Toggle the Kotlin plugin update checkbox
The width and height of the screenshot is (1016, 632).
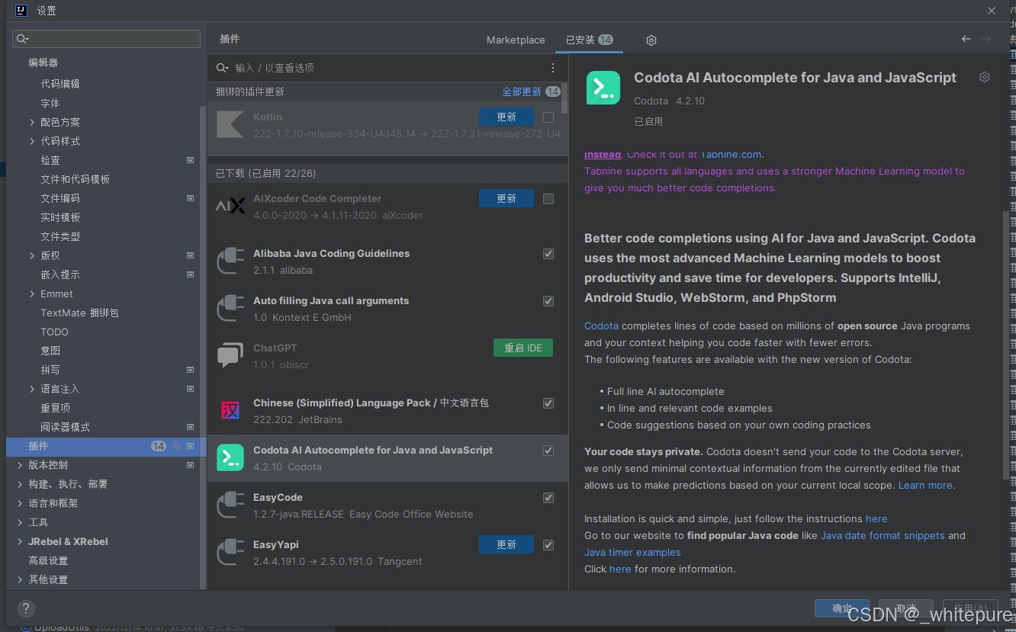pos(548,117)
